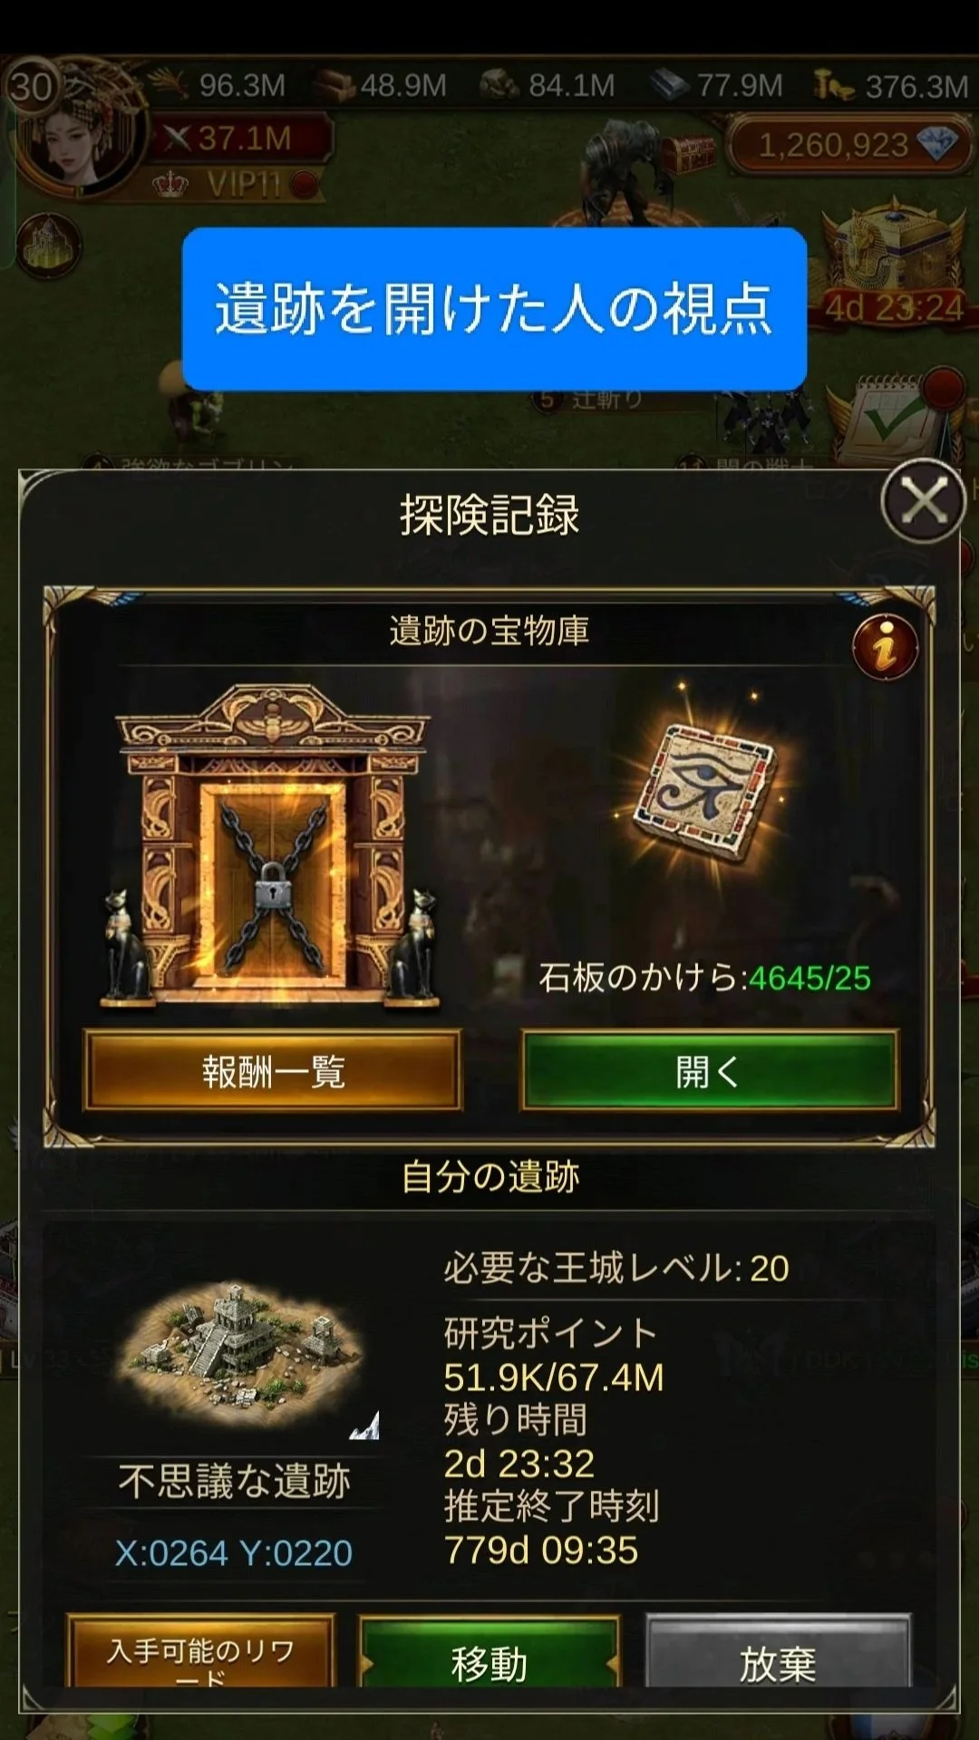Click the 報酬一覧 button

pyautogui.click(x=273, y=1071)
